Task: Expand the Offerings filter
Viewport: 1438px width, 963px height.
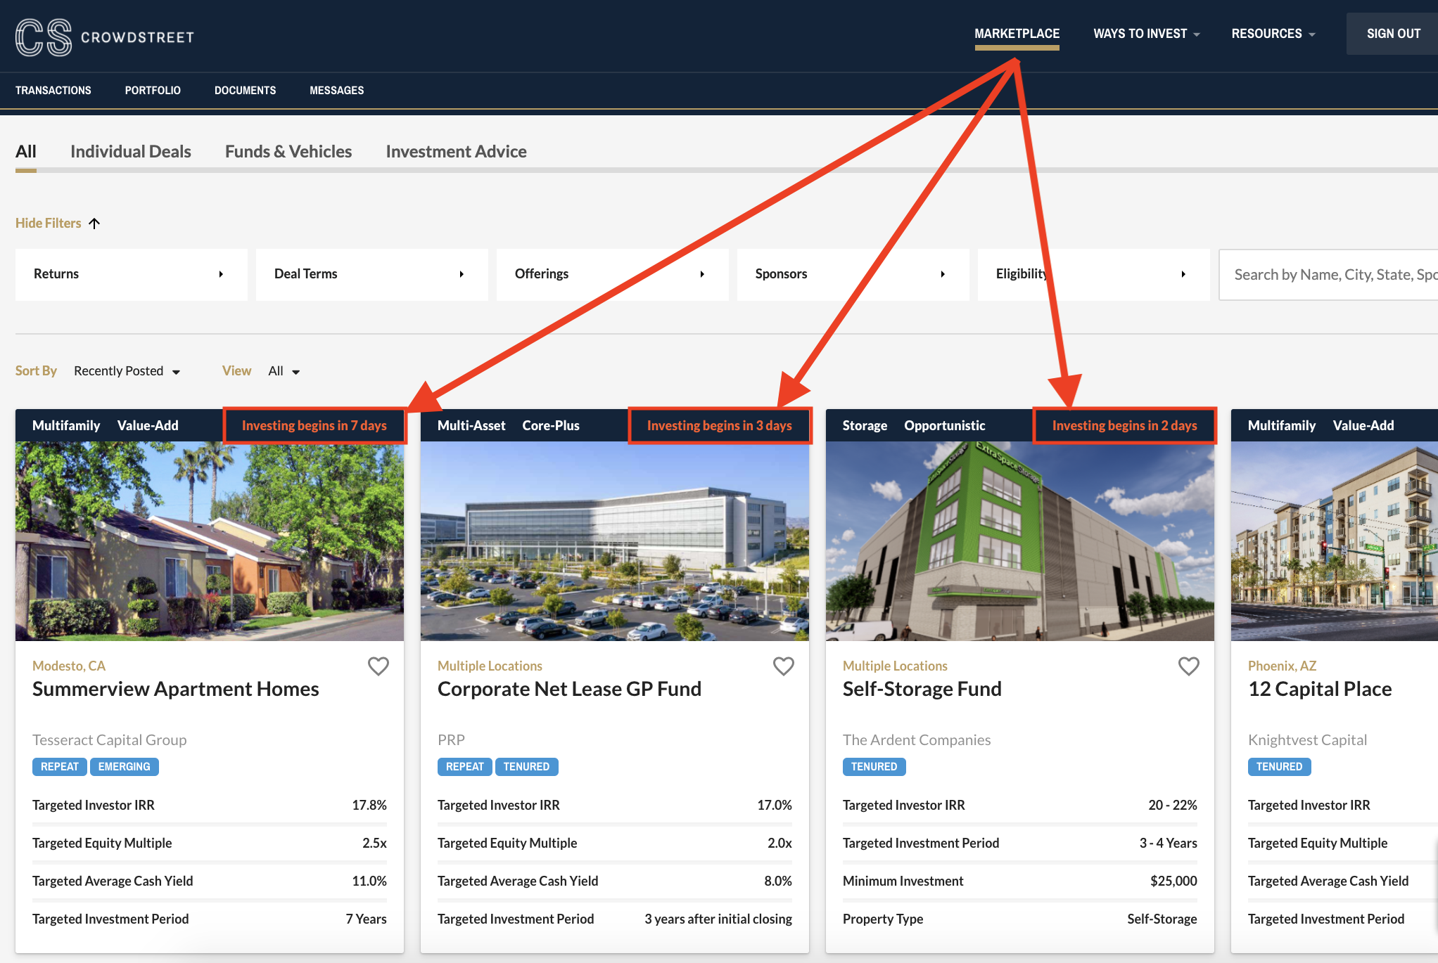Action: pyautogui.click(x=613, y=274)
